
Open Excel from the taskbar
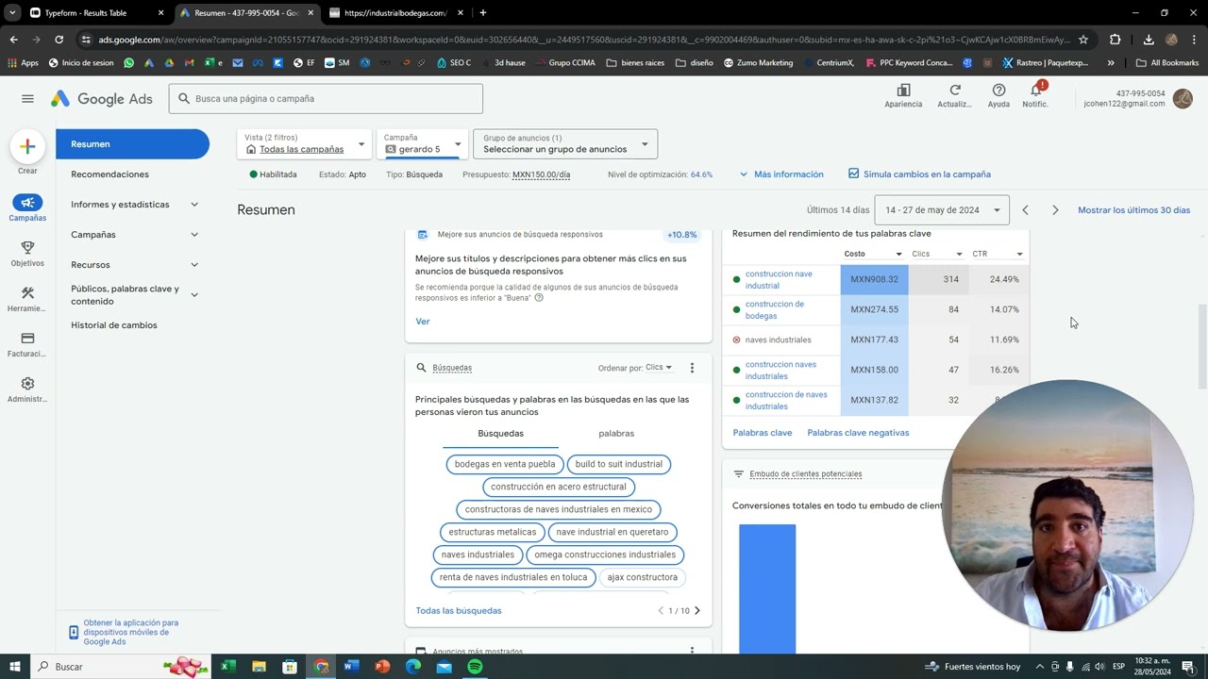pos(227,667)
